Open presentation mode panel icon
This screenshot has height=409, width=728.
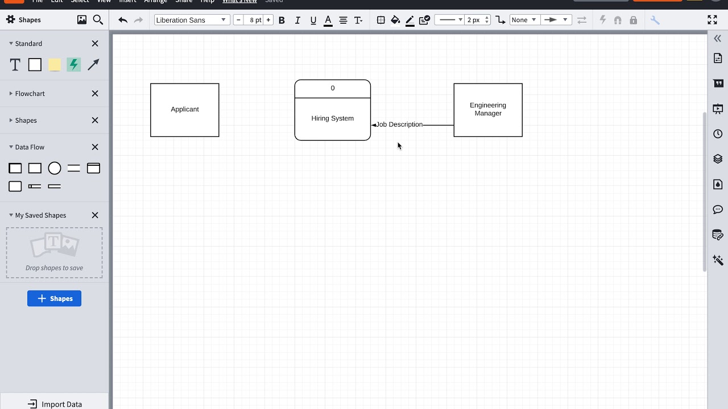[718, 109]
